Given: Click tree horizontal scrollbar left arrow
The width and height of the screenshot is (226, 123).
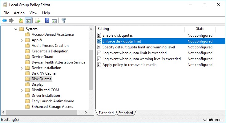Looking at the screenshot, I should click(3, 112).
